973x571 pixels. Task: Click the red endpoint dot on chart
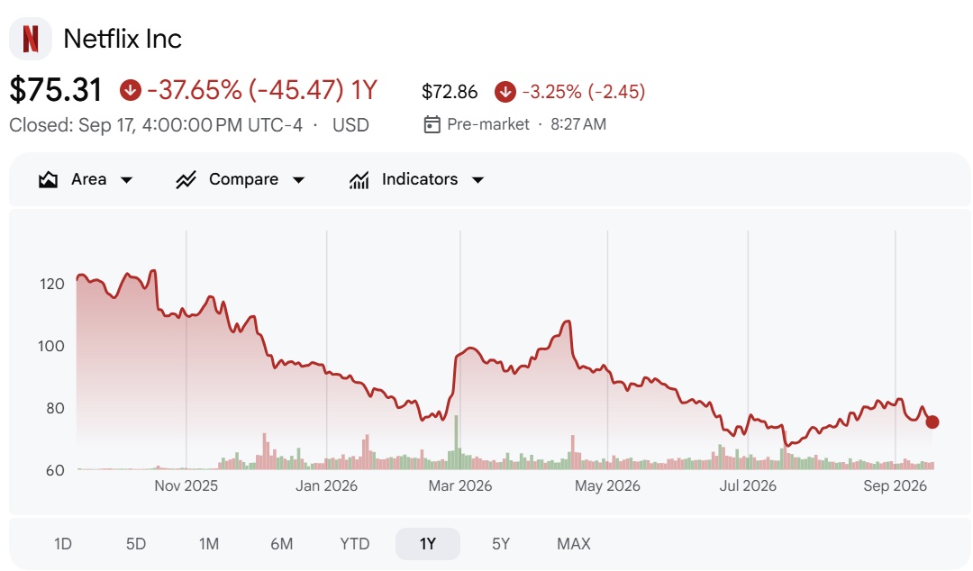[x=932, y=422]
